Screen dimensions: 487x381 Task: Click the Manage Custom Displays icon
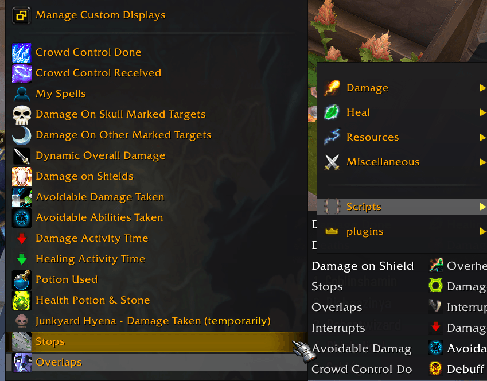(21, 15)
